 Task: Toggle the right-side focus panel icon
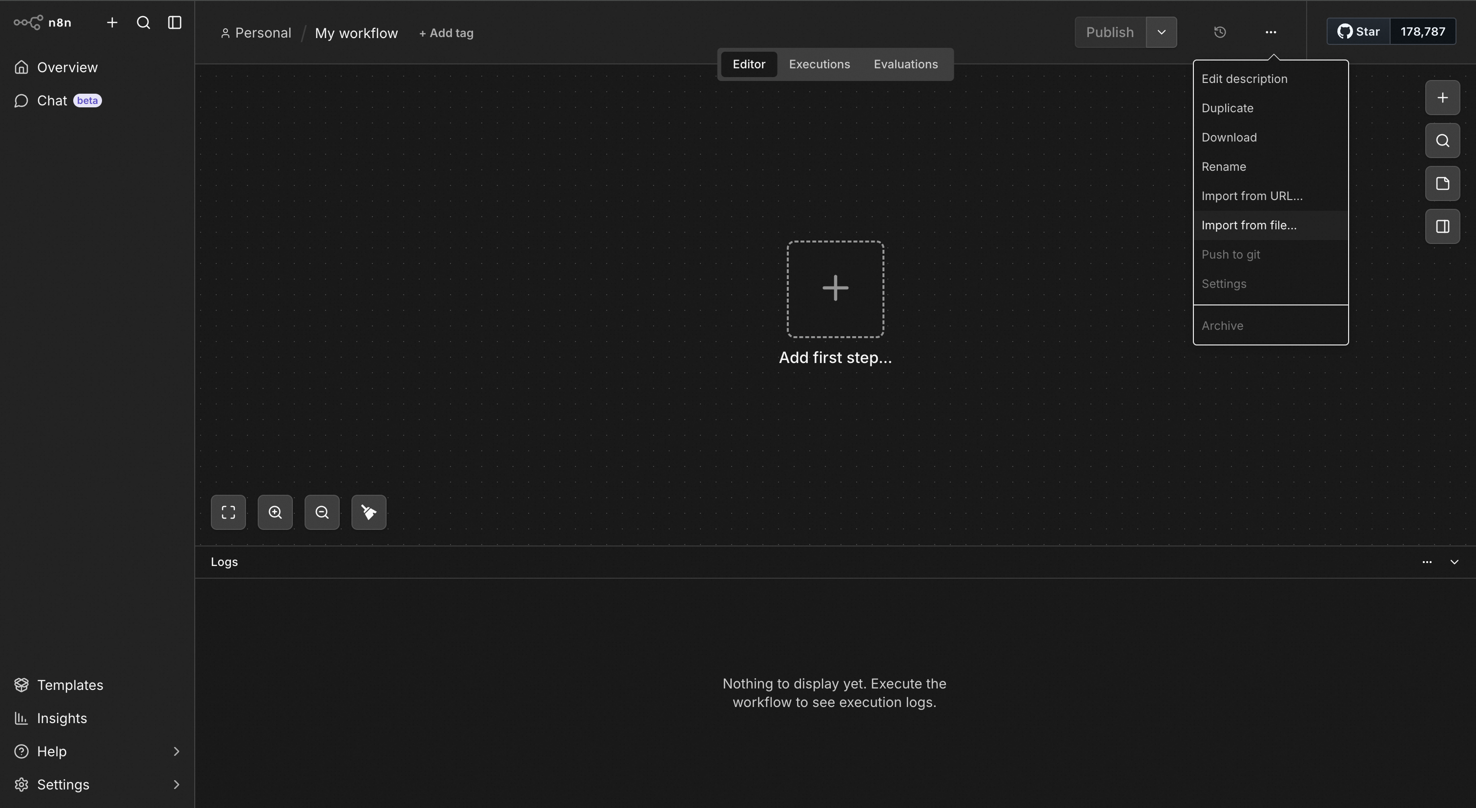click(x=1442, y=226)
